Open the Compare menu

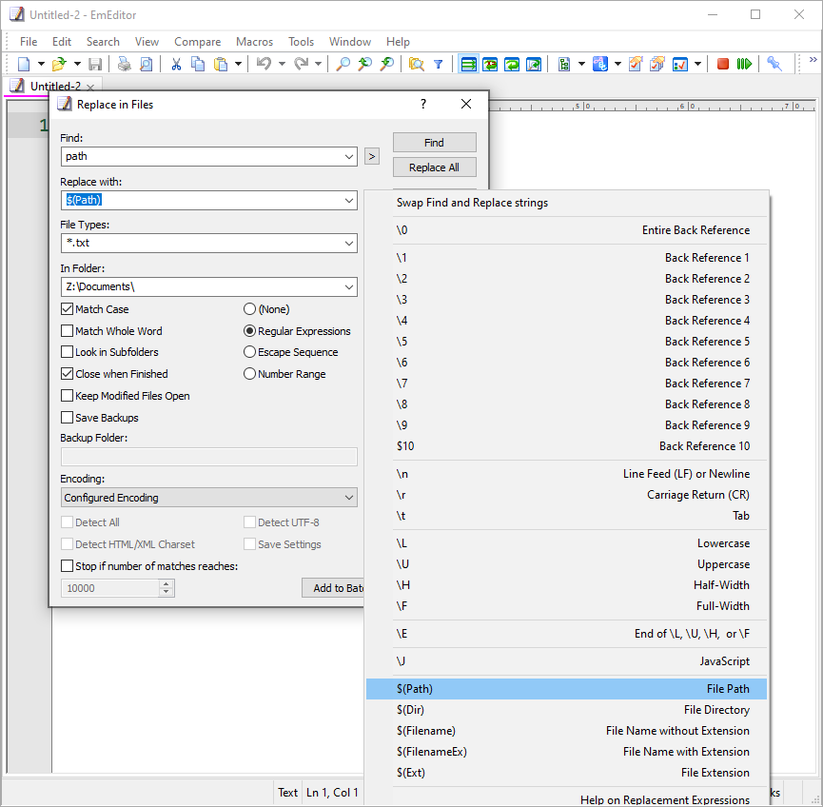coord(197,42)
